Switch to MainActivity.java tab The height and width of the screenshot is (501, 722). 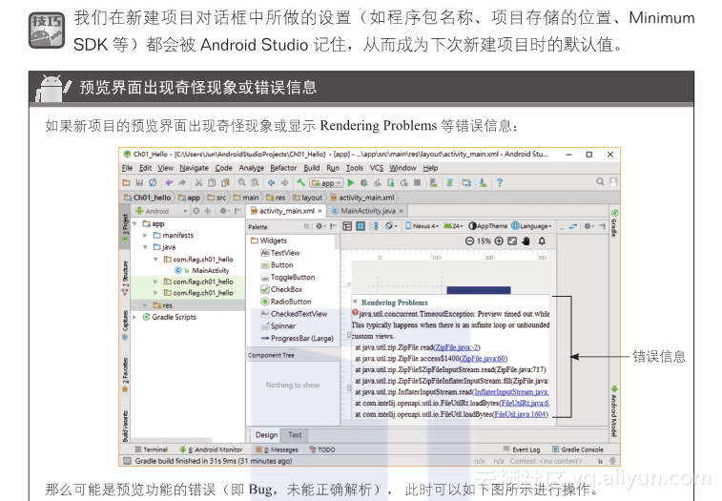point(366,211)
